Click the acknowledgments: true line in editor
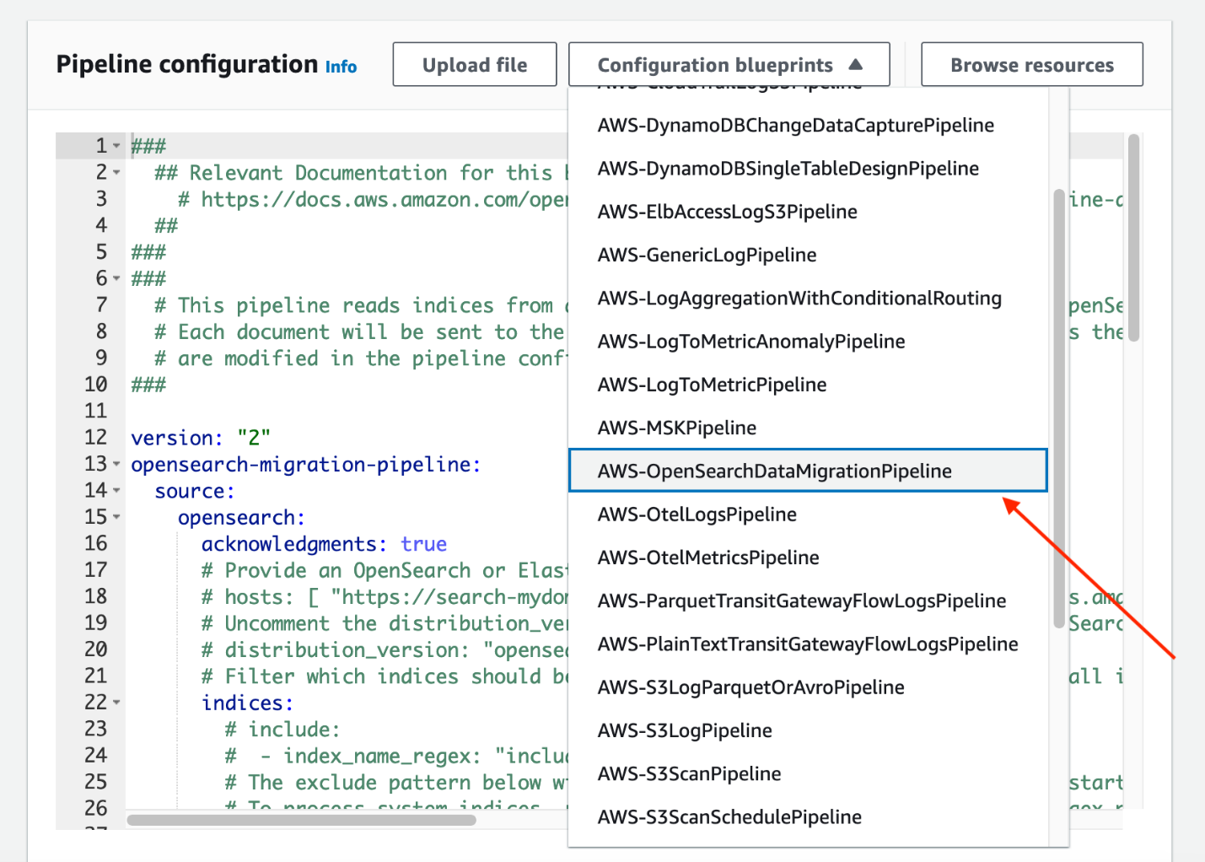Viewport: 1205px width, 862px height. pos(324,544)
